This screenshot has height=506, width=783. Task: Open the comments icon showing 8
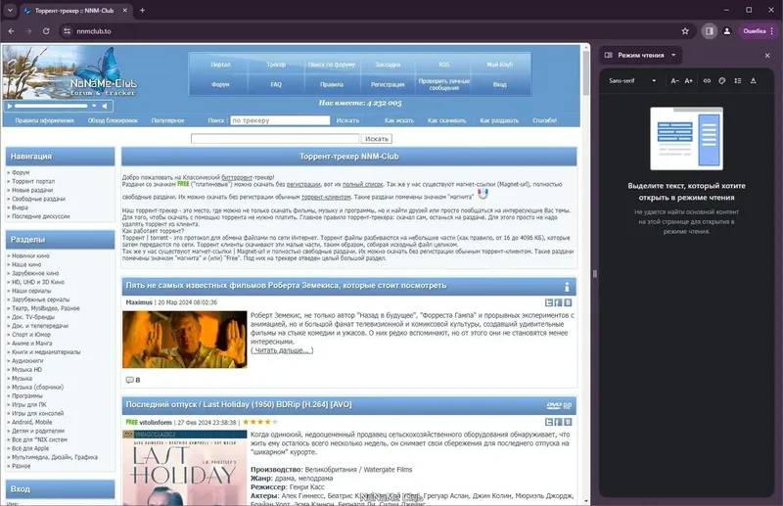pyautogui.click(x=130, y=380)
